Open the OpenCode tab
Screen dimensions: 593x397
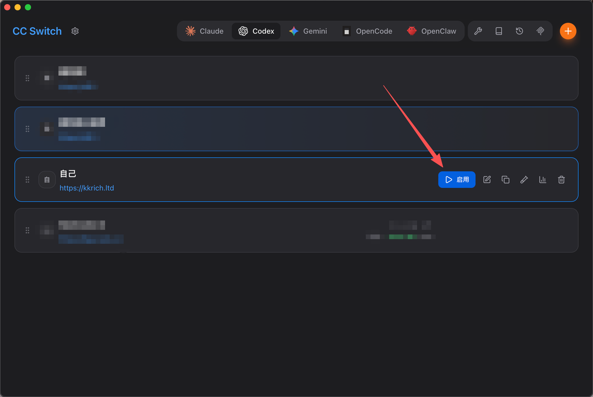click(x=367, y=31)
